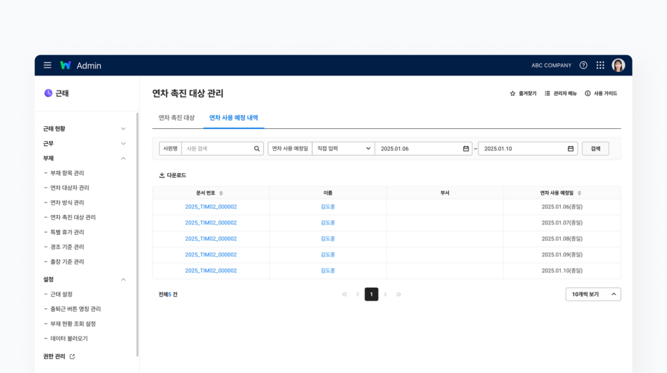Open document link for 2025.01.07 row

[210, 223]
